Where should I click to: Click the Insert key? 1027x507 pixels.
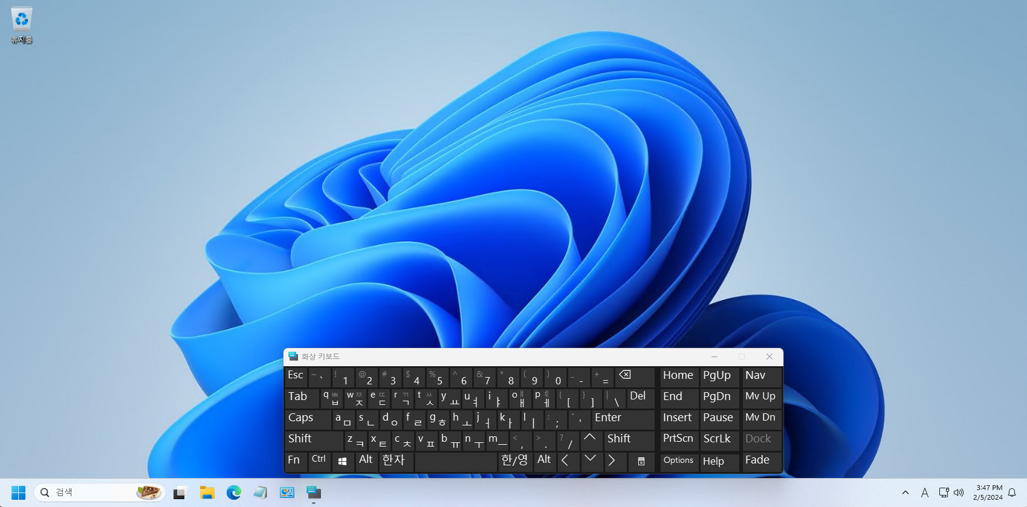679,419
